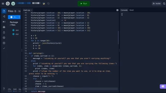Collapse the else block at line 59
Viewport: 166px width, 93px height.
pos(28,61)
